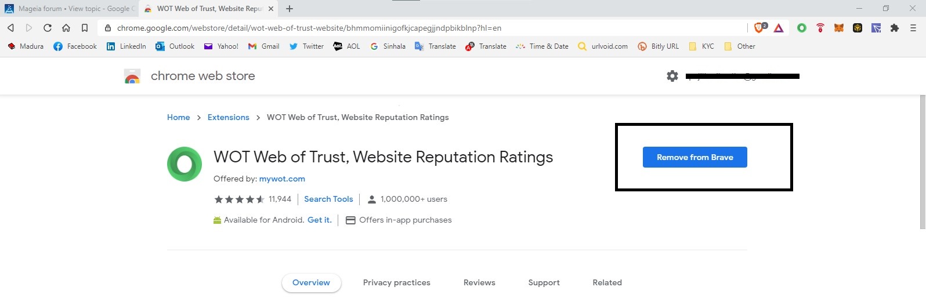Open the Time & Date bookmark

[x=542, y=46]
